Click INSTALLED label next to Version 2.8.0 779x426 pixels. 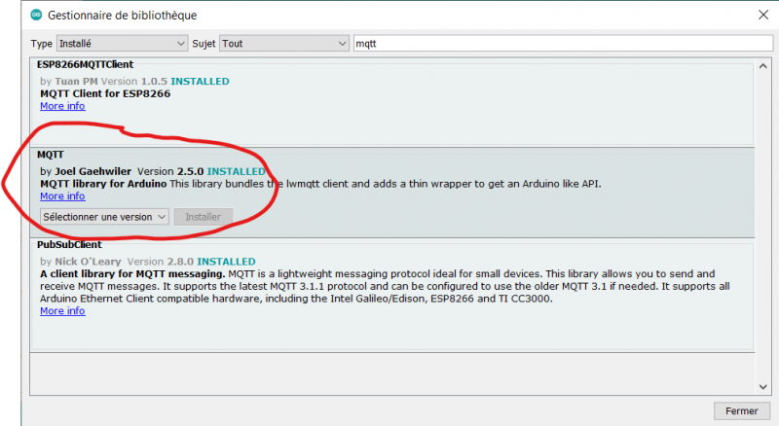pos(226,262)
